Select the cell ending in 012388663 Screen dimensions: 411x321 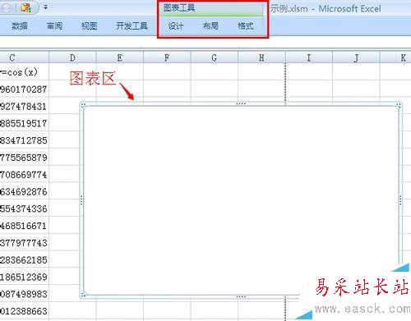click(x=24, y=310)
